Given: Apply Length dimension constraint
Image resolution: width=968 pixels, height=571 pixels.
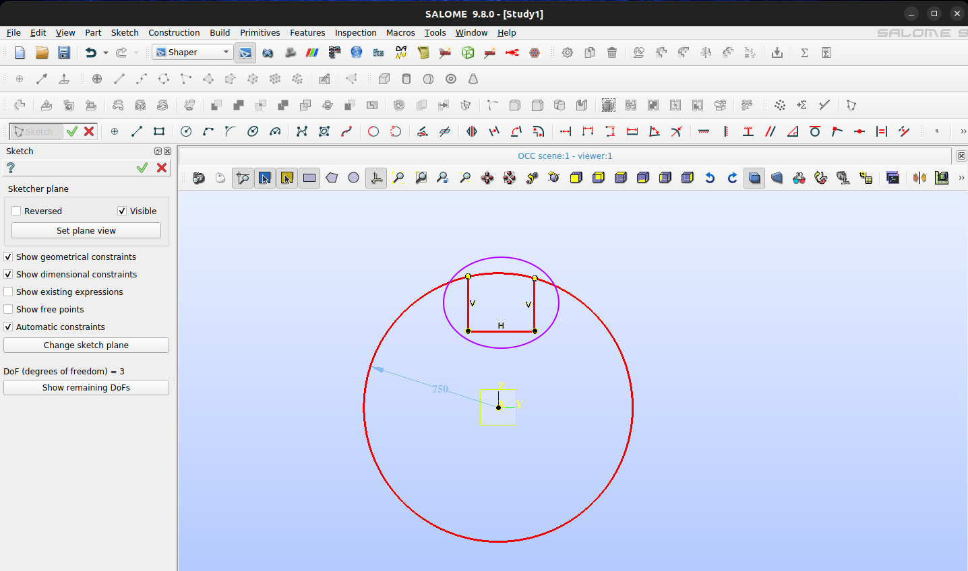Looking at the screenshot, I should [x=632, y=131].
